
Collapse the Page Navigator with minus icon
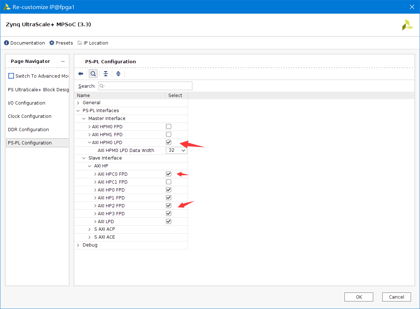coord(63,61)
